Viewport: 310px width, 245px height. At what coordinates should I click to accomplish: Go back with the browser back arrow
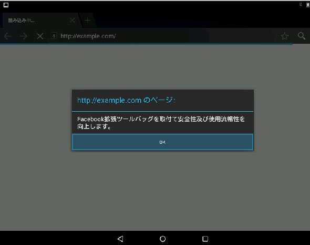point(8,36)
